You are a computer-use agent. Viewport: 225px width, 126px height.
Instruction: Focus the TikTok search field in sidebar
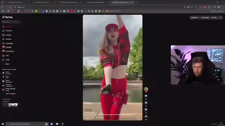11,22
